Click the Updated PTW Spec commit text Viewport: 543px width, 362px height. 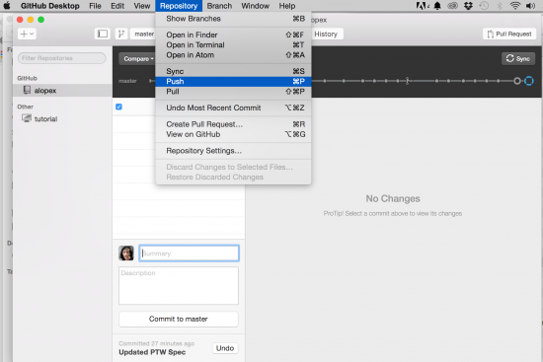click(x=152, y=352)
